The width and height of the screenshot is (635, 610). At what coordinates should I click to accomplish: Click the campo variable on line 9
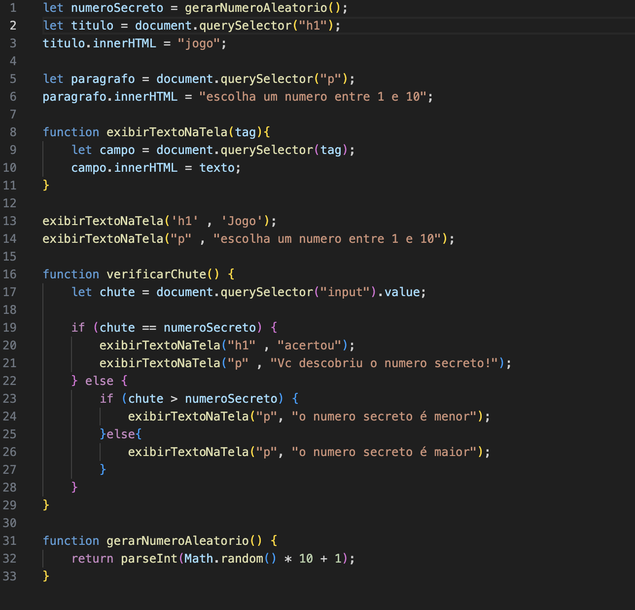point(117,150)
